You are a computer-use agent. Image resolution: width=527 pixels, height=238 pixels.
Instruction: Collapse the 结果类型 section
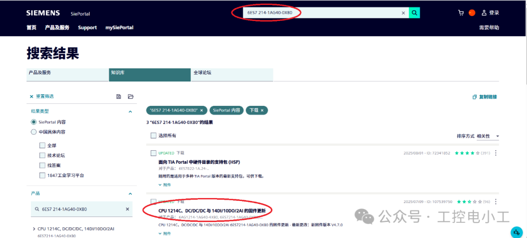(130, 111)
